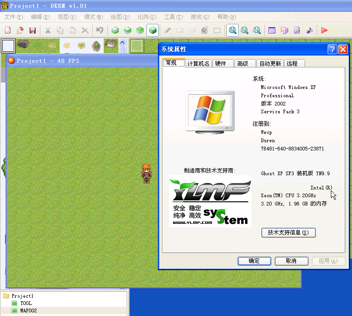Select the Ellipse drawing tool
The height and width of the screenshot is (316, 352).
pyautogui.click(x=192, y=30)
